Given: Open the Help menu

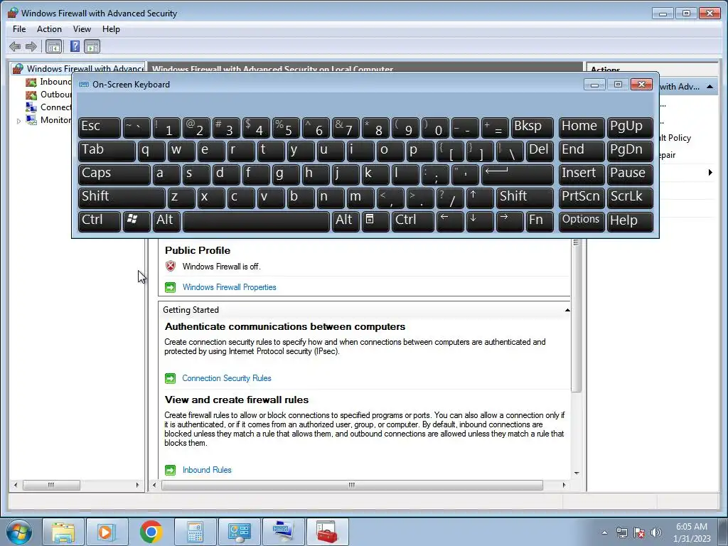Looking at the screenshot, I should pos(111,28).
